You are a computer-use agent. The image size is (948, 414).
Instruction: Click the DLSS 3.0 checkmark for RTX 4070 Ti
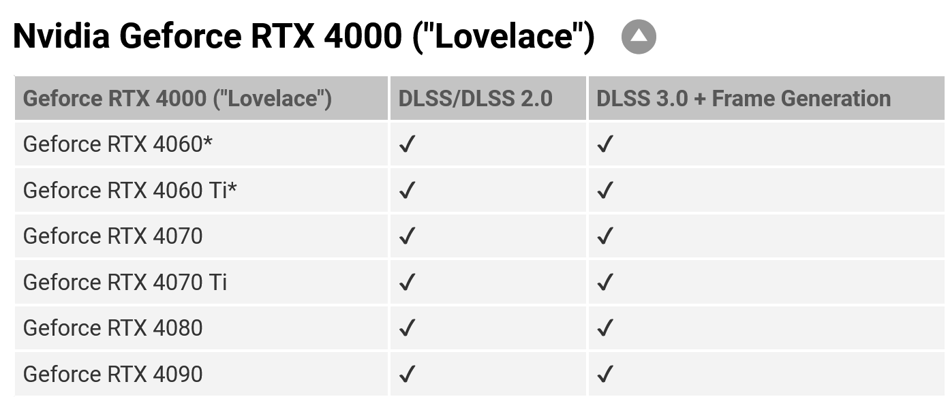[605, 282]
